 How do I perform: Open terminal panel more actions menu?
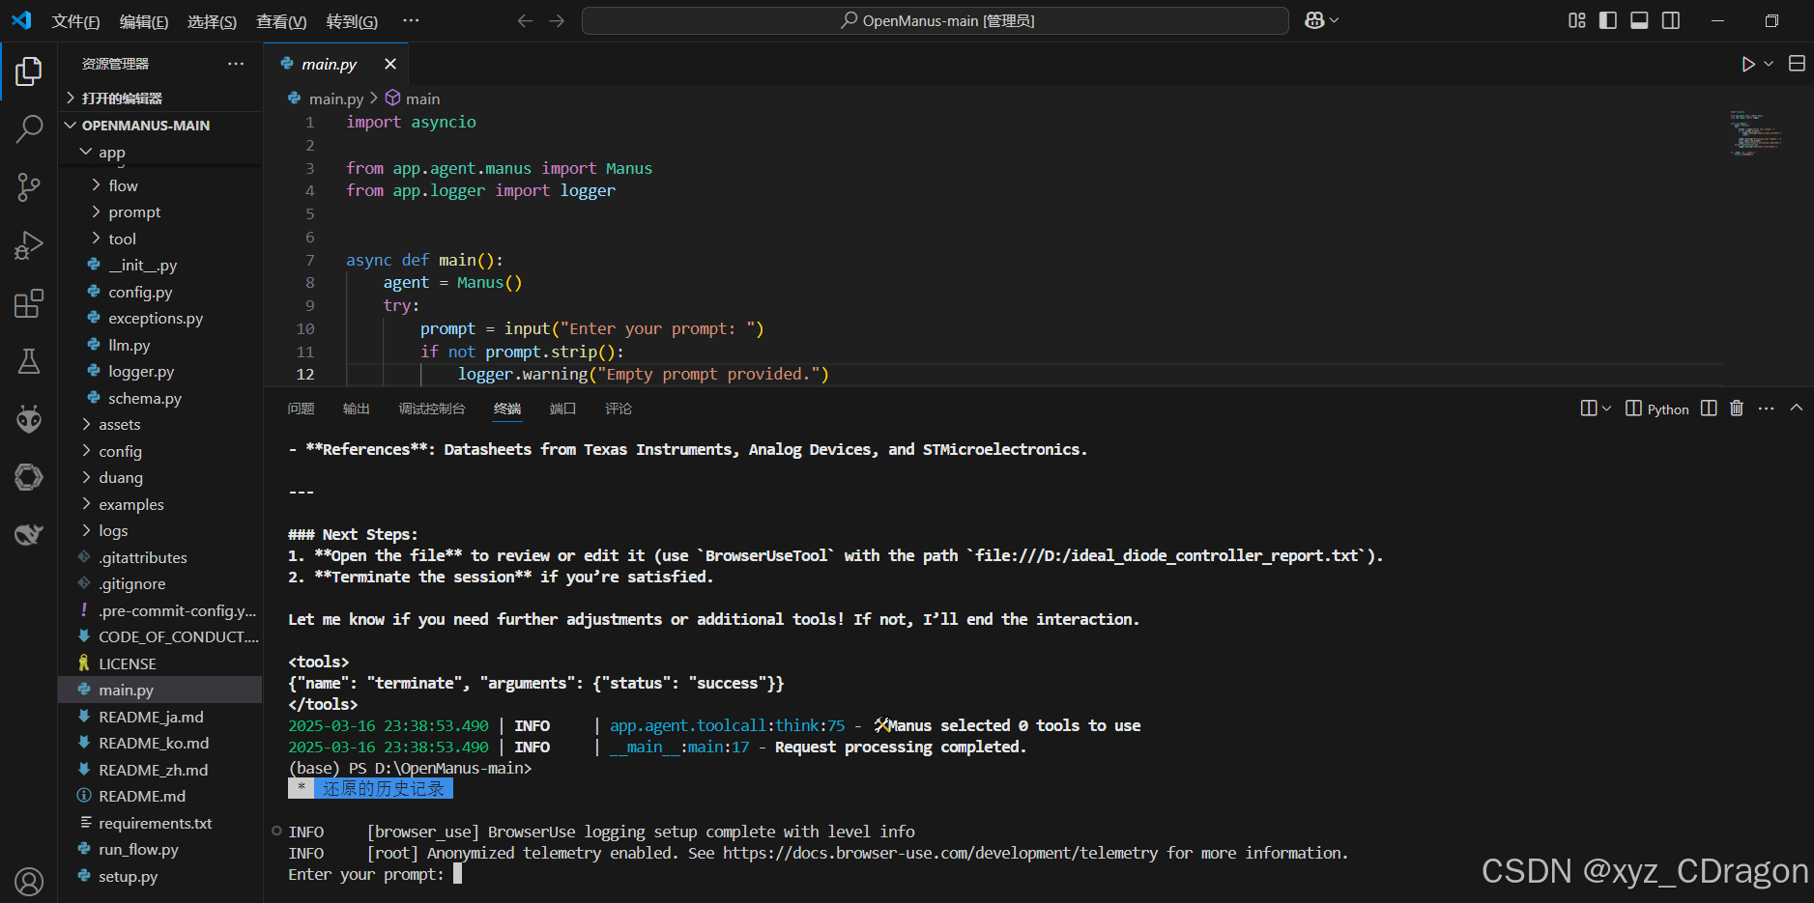point(1767,409)
